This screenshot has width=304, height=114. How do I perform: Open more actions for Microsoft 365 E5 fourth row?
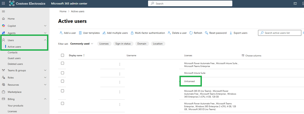tap(120, 92)
